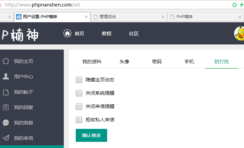Viewport: 244px width, 148px height.
Task: Click the 楠神 site logo
Action: (20, 35)
